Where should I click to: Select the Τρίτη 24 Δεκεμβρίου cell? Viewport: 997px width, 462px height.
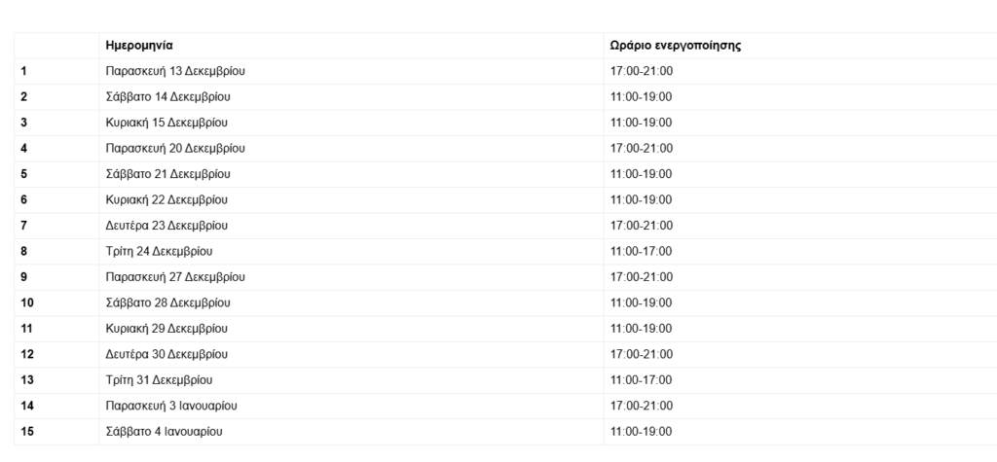coord(159,252)
